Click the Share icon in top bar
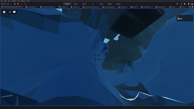Screen dimensions: 194x109 [x=177, y=4]
